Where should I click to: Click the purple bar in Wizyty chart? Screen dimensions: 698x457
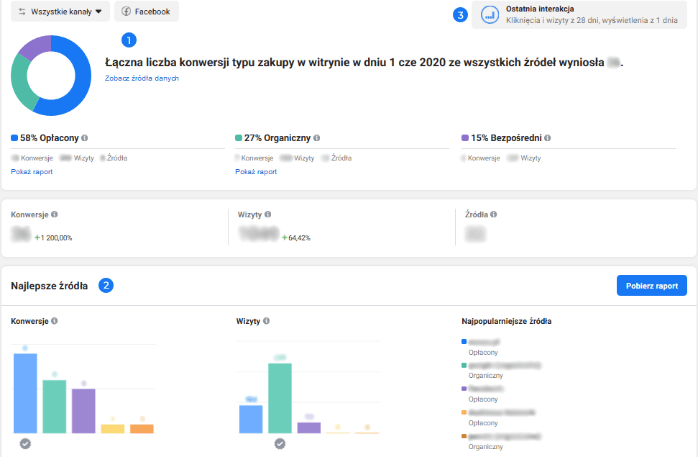coord(309,428)
